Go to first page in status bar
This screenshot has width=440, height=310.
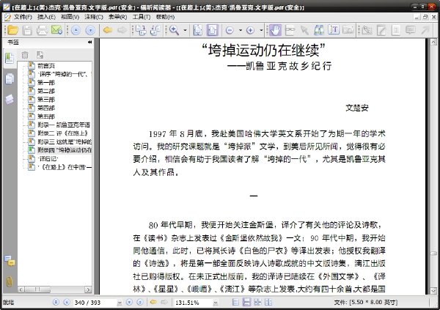point(56,302)
